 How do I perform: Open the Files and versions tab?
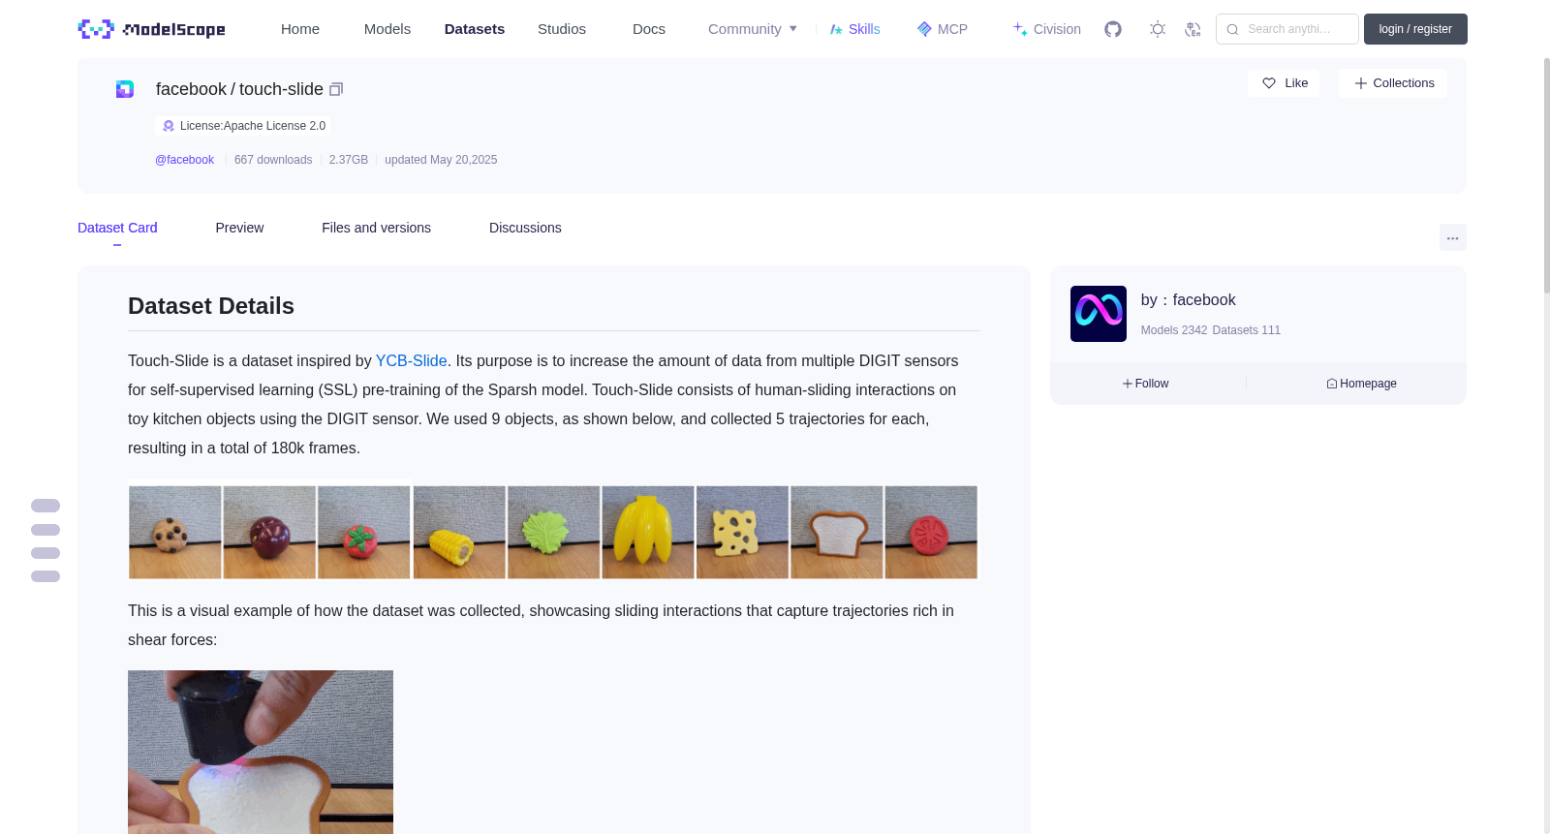[376, 228]
